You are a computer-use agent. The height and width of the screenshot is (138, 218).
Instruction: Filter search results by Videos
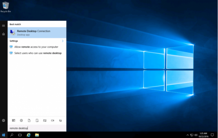click(53, 120)
